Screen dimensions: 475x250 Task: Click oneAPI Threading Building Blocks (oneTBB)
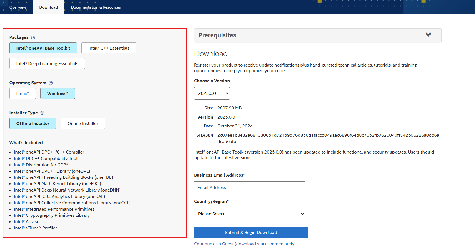[x=63, y=177]
